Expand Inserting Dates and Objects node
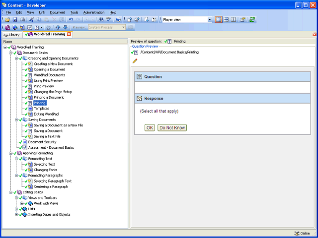This screenshot has height=238, width=318. [x=16, y=215]
